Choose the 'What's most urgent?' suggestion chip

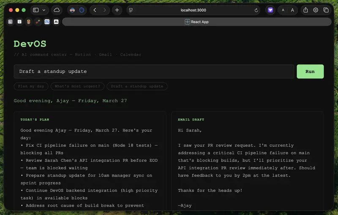[77, 86]
